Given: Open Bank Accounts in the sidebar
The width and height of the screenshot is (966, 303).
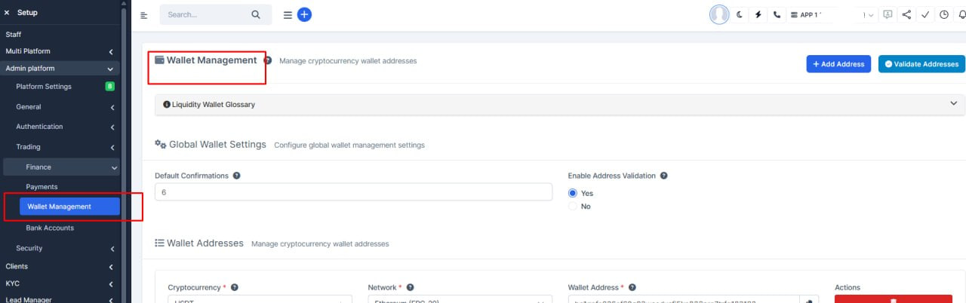Looking at the screenshot, I should click(x=50, y=228).
